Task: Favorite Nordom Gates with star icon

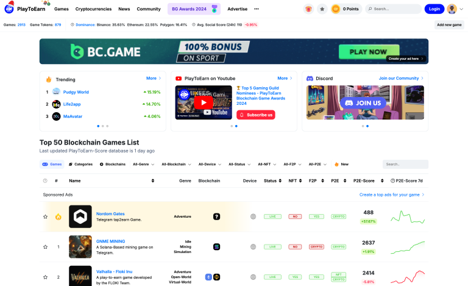Action: (45, 216)
